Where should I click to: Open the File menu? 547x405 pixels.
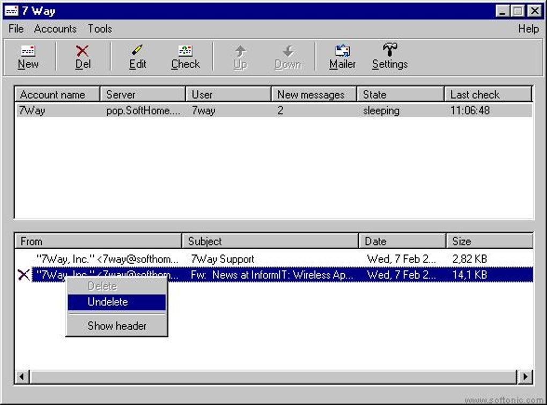[16, 28]
